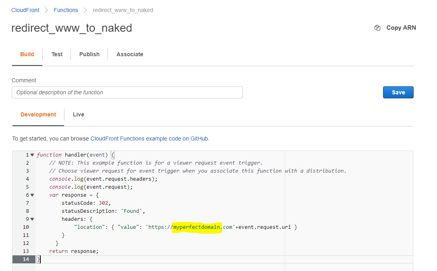Click the 'Comment' field label
Screen dimensions: 437x271
pyautogui.click(x=24, y=80)
